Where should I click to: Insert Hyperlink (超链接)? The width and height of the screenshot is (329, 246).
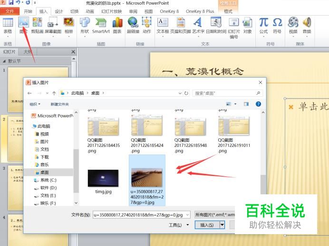133,26
